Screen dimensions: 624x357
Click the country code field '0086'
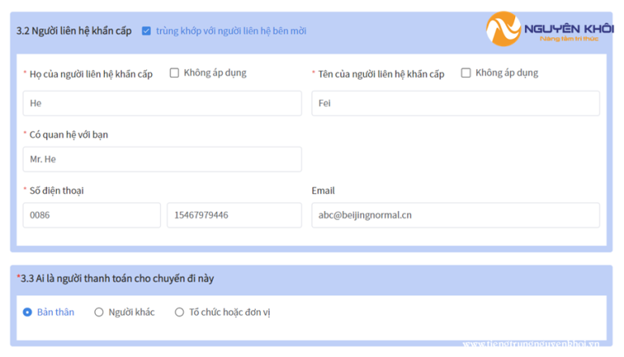(x=92, y=215)
